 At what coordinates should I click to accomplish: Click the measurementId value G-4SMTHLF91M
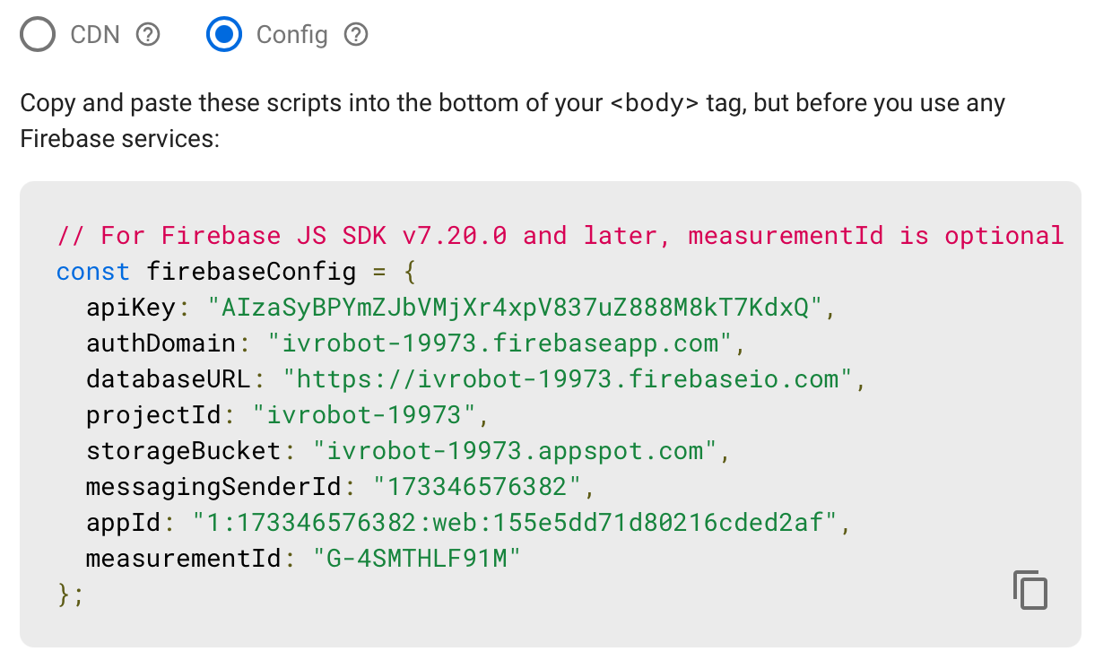point(417,559)
